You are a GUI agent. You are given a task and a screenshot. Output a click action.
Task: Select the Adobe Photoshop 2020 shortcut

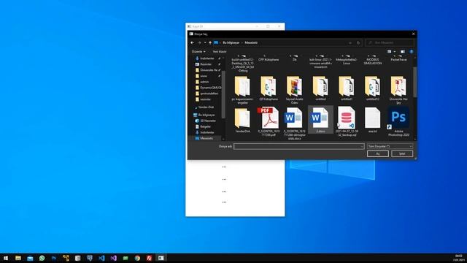point(398,121)
